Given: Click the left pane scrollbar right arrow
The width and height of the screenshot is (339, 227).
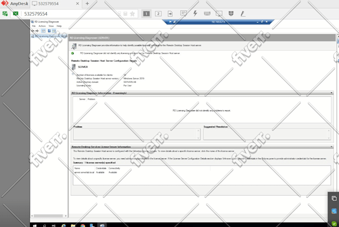Looking at the screenshot, I should click(66, 216).
